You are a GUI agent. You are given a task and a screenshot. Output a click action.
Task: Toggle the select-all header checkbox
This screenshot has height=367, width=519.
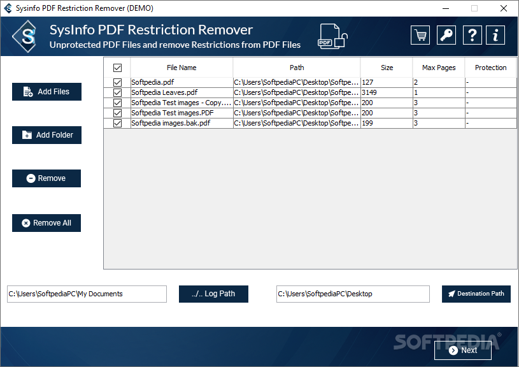117,68
